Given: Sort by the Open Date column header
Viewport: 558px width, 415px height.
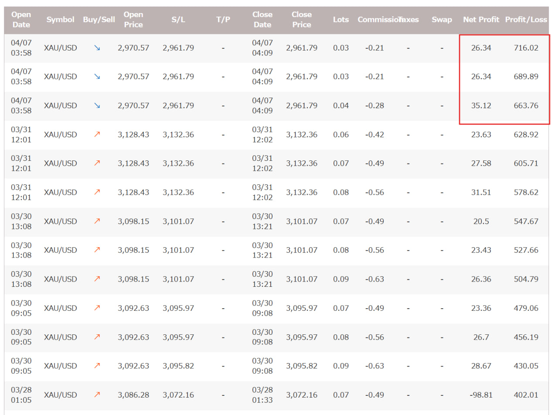Looking at the screenshot, I should (21, 20).
